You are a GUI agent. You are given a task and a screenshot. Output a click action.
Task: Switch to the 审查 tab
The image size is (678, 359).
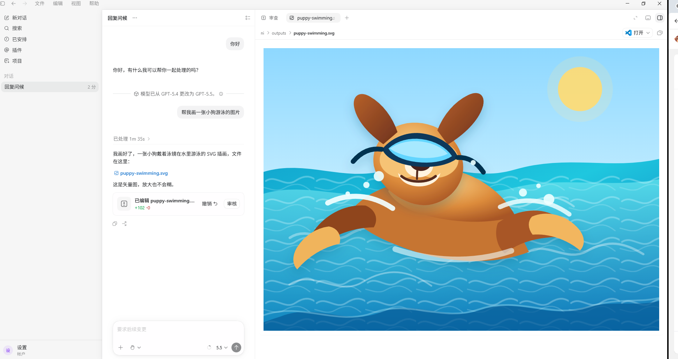[270, 18]
